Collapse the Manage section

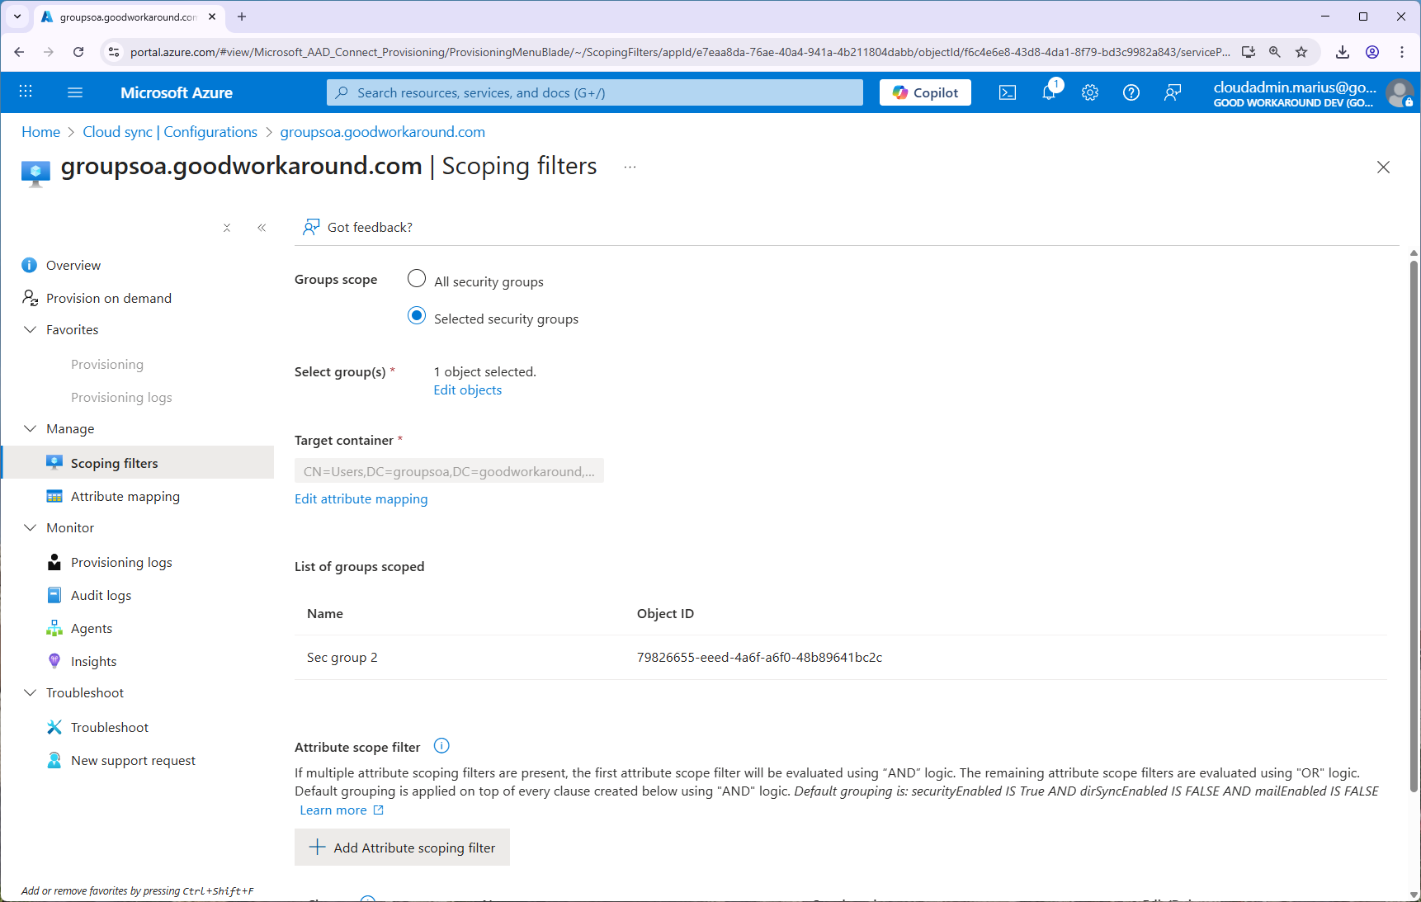pos(31,429)
